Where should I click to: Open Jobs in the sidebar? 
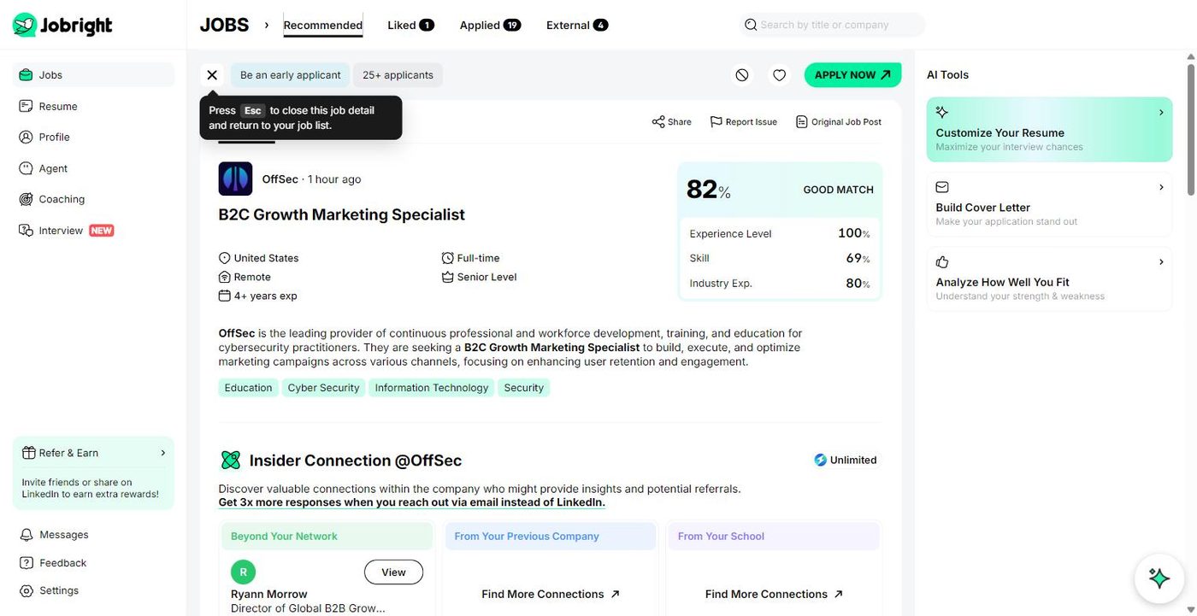pyautogui.click(x=94, y=75)
